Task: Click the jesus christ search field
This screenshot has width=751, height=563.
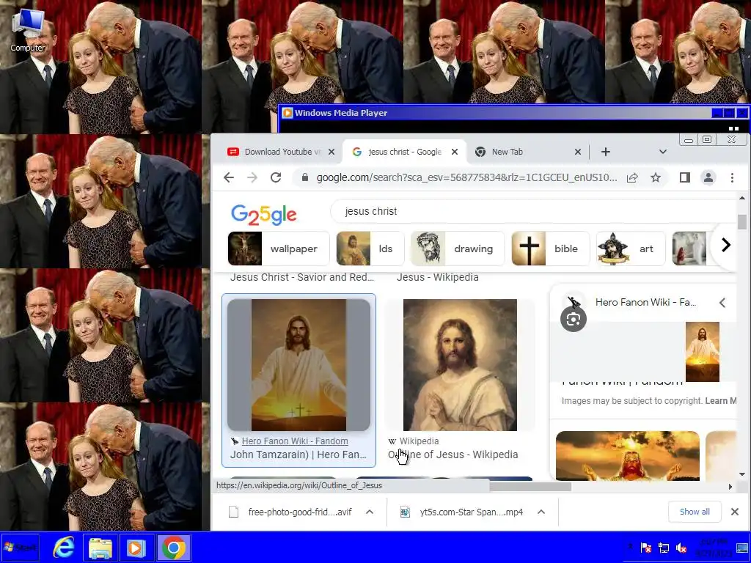Action: (534, 211)
